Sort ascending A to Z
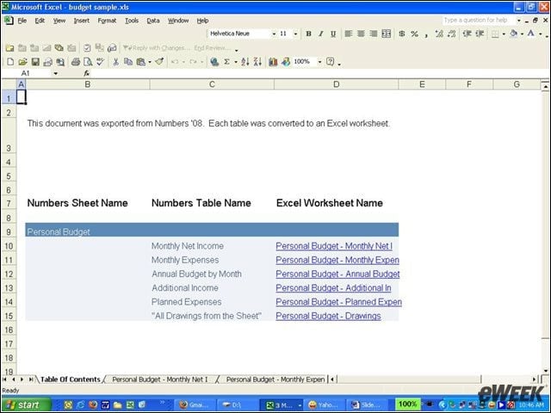 [245, 62]
